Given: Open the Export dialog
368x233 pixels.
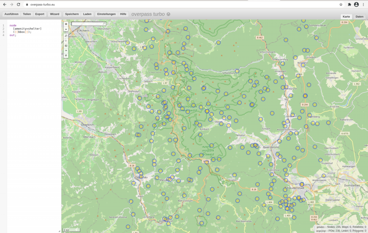Looking at the screenshot, I should [40, 14].
